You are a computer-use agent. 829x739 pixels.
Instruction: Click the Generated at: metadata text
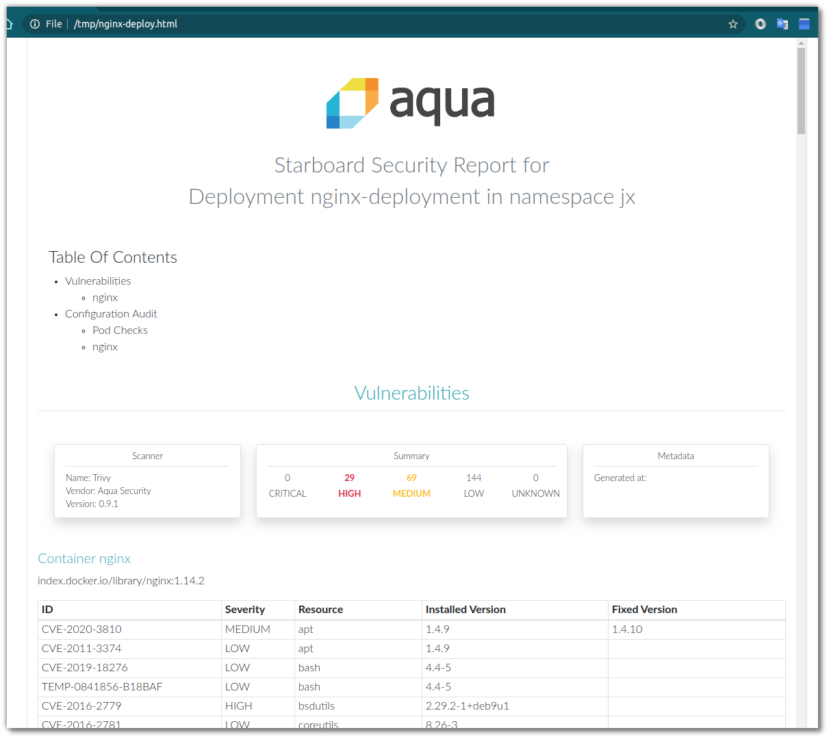pyautogui.click(x=620, y=478)
